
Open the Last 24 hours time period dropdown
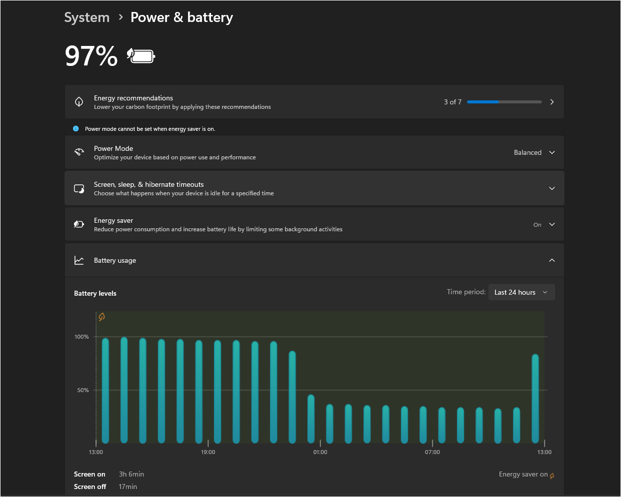coord(521,292)
